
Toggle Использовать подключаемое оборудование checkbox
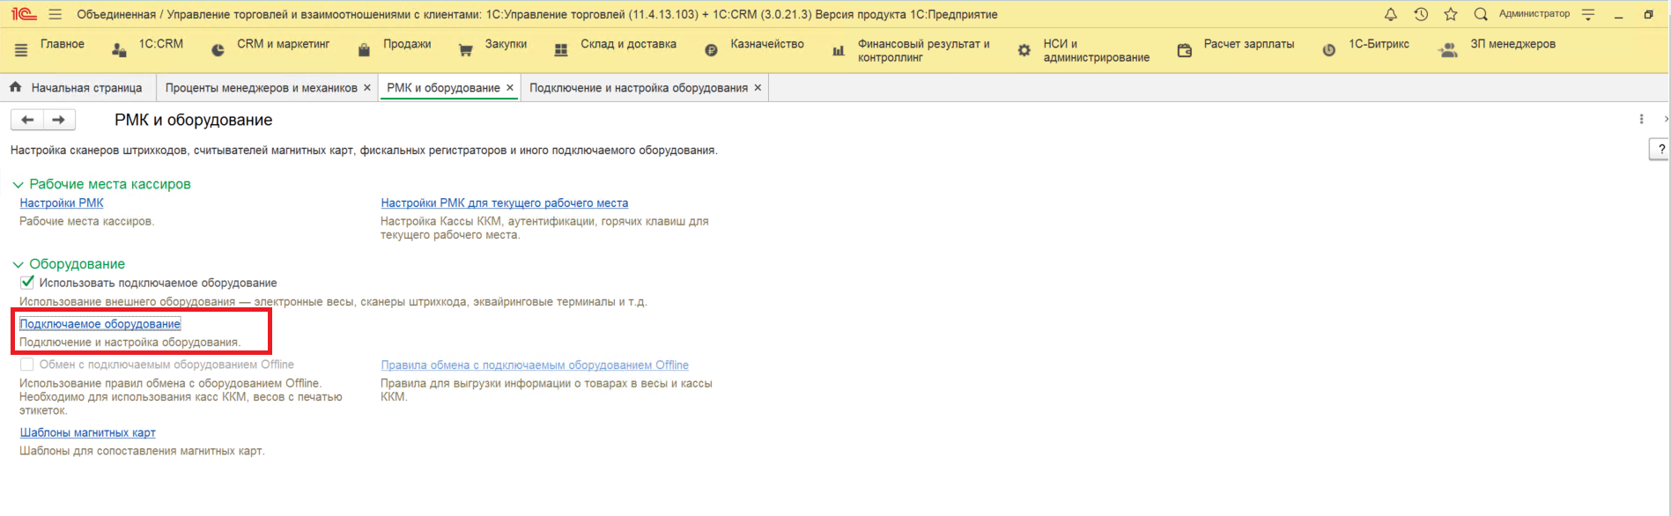click(x=27, y=283)
